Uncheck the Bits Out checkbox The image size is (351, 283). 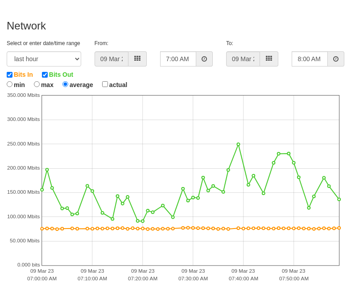[45, 75]
